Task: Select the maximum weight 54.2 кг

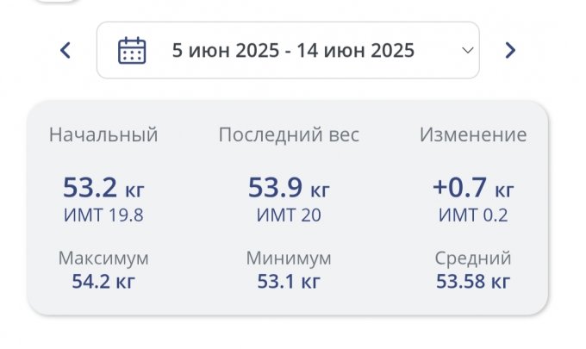Action: click(103, 280)
